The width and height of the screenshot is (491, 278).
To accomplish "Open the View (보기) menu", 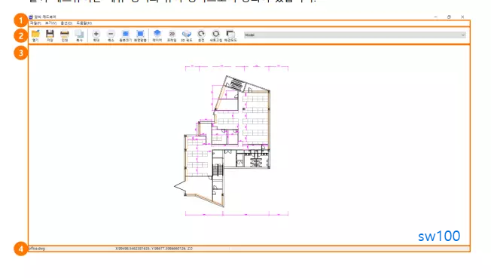I will click(50, 23).
